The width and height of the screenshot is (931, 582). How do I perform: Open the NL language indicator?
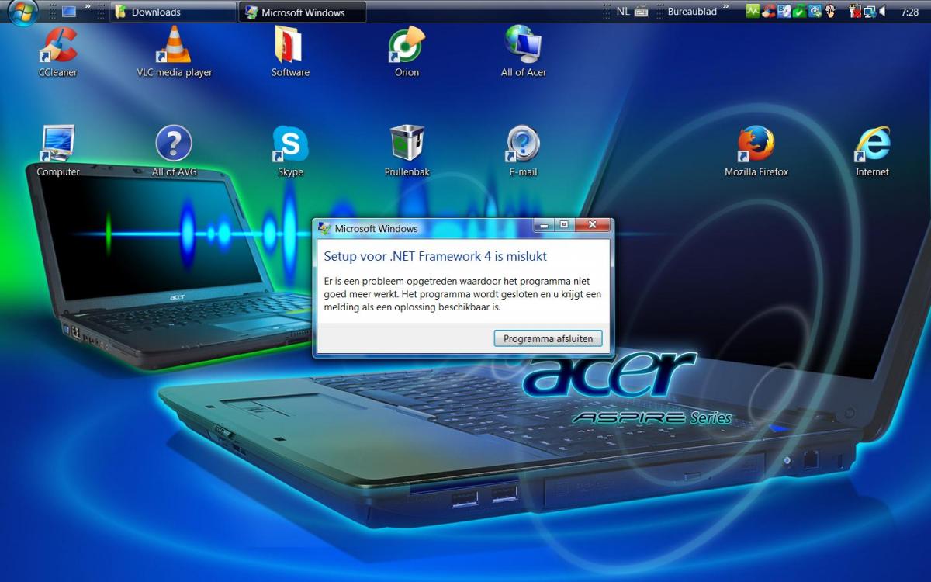pos(623,12)
